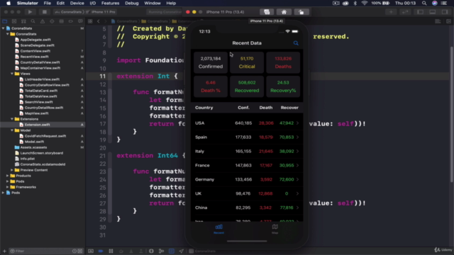Screen dimensions: 454x255
Task: Toggle recent files filter in navigator
Action: [74, 251]
